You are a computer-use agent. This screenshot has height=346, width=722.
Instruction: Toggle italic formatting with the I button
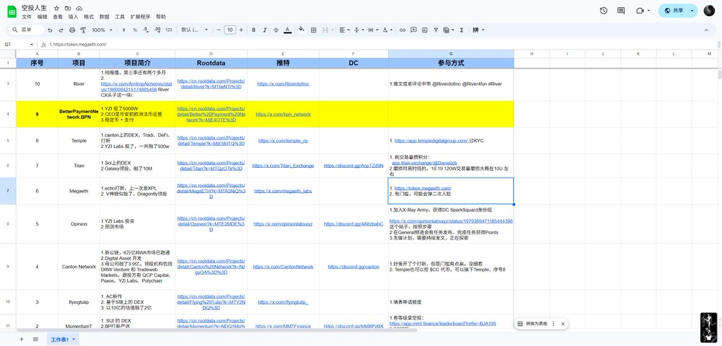(x=265, y=29)
